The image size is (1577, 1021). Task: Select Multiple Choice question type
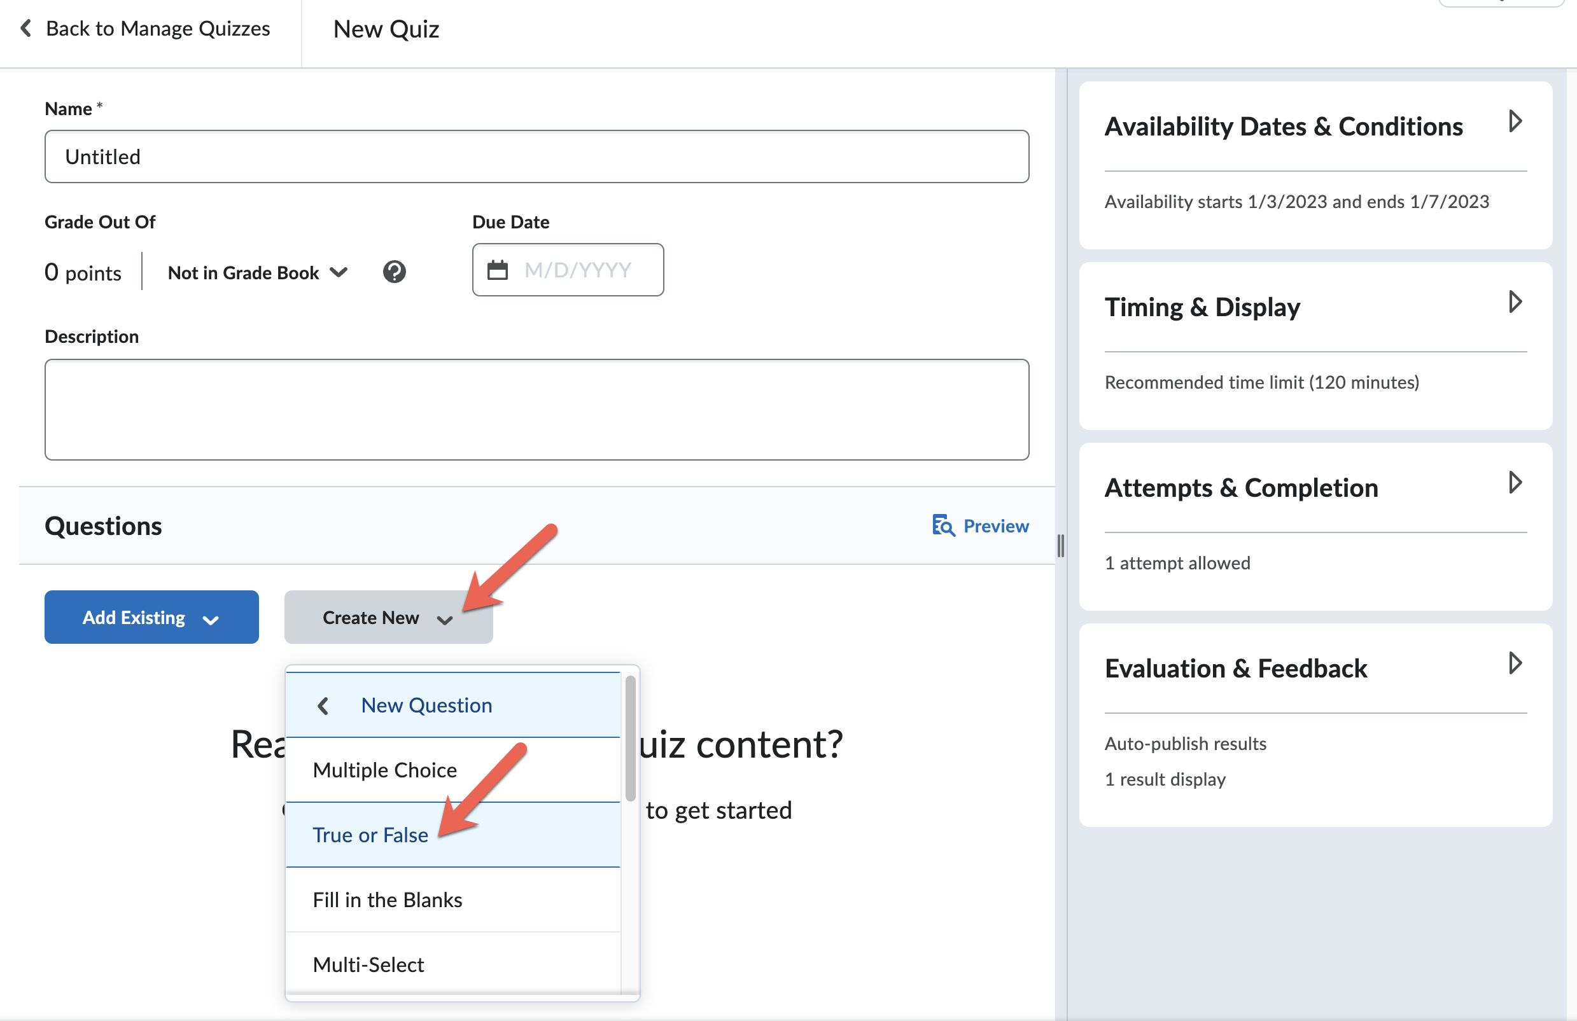pos(384,769)
